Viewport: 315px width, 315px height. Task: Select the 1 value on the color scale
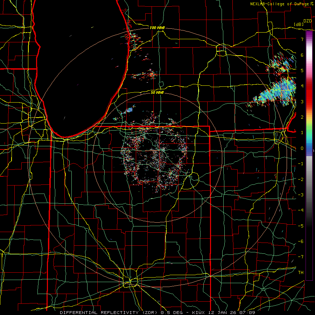coord(302,133)
